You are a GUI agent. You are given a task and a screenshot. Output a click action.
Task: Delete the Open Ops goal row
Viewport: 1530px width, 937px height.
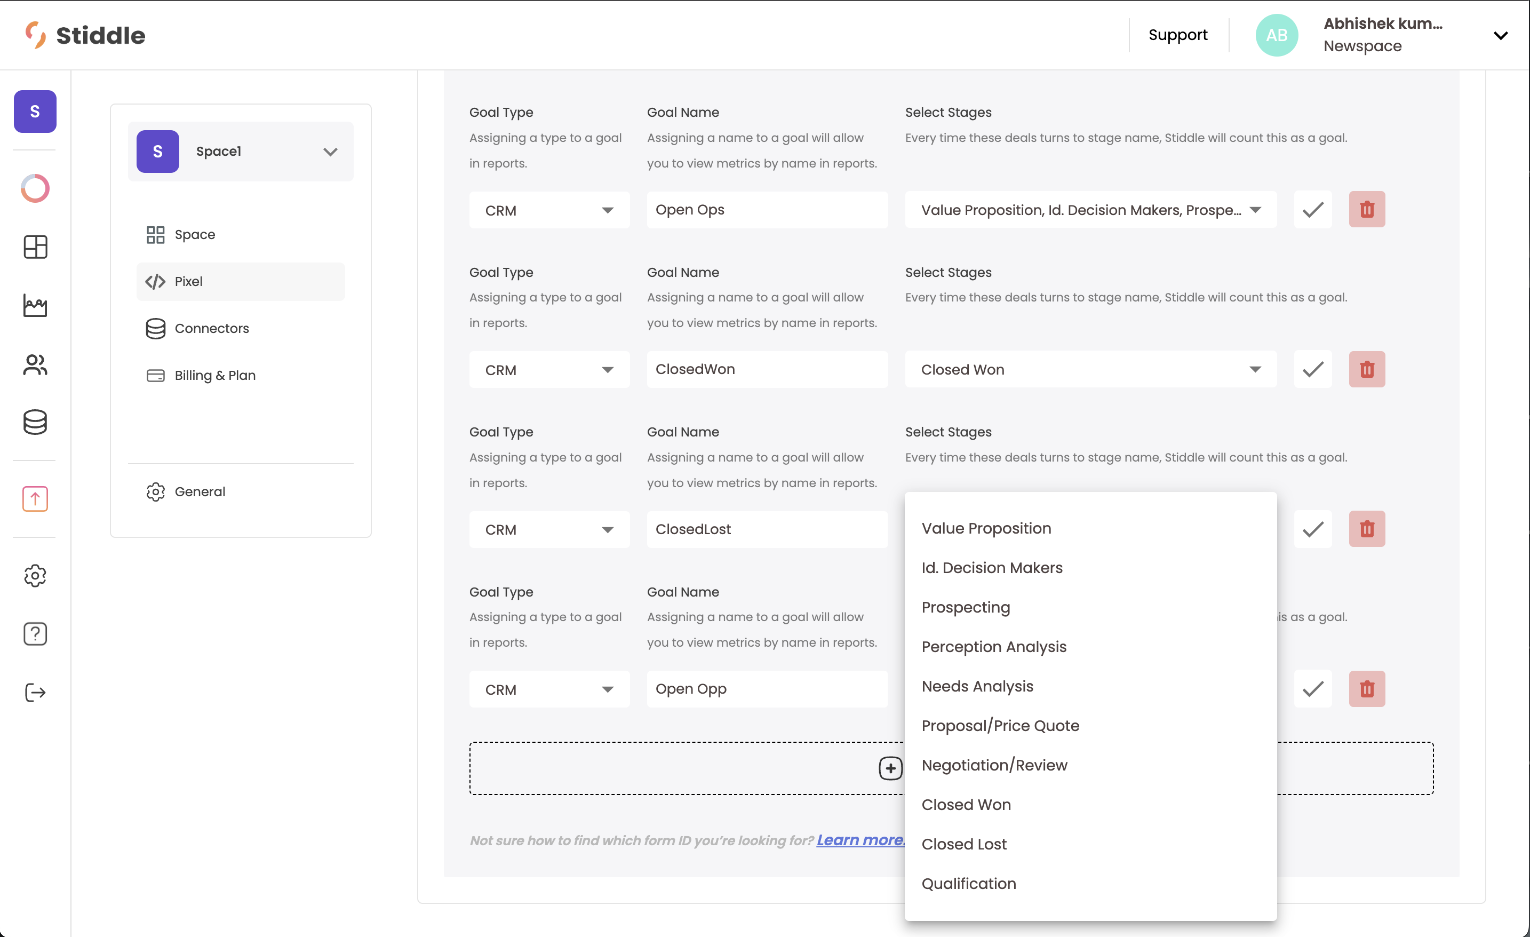pos(1366,209)
